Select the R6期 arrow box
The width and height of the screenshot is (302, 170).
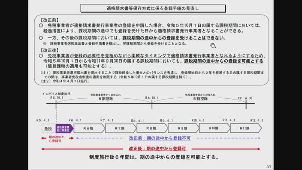89,128
